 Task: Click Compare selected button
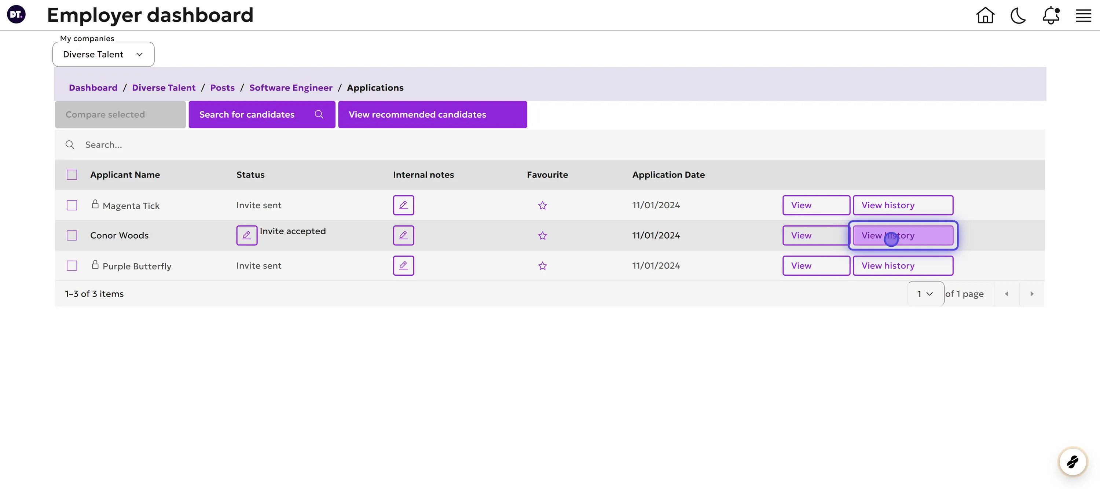(x=120, y=114)
